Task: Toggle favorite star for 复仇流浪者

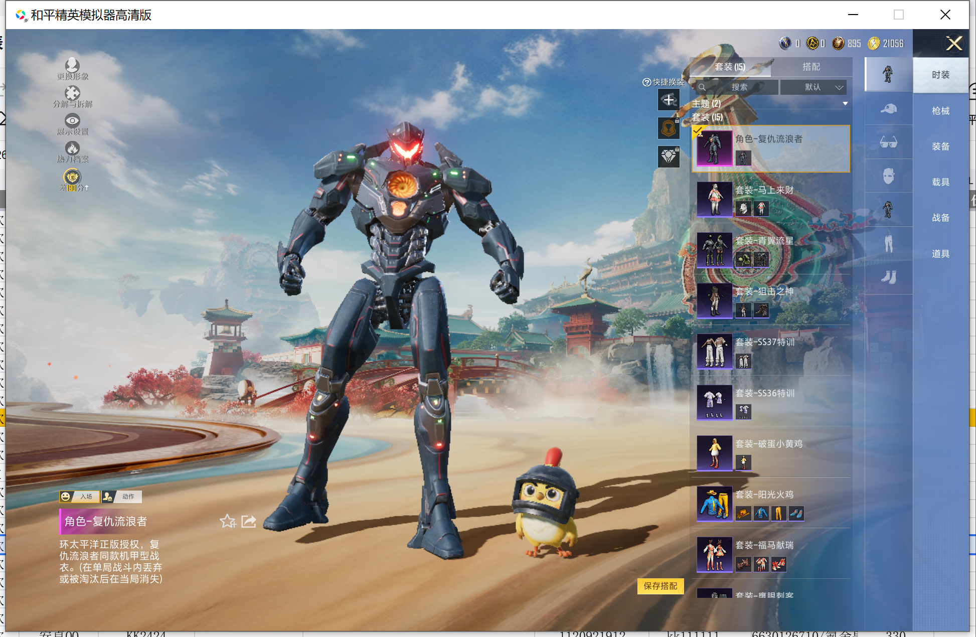Action: pos(228,522)
